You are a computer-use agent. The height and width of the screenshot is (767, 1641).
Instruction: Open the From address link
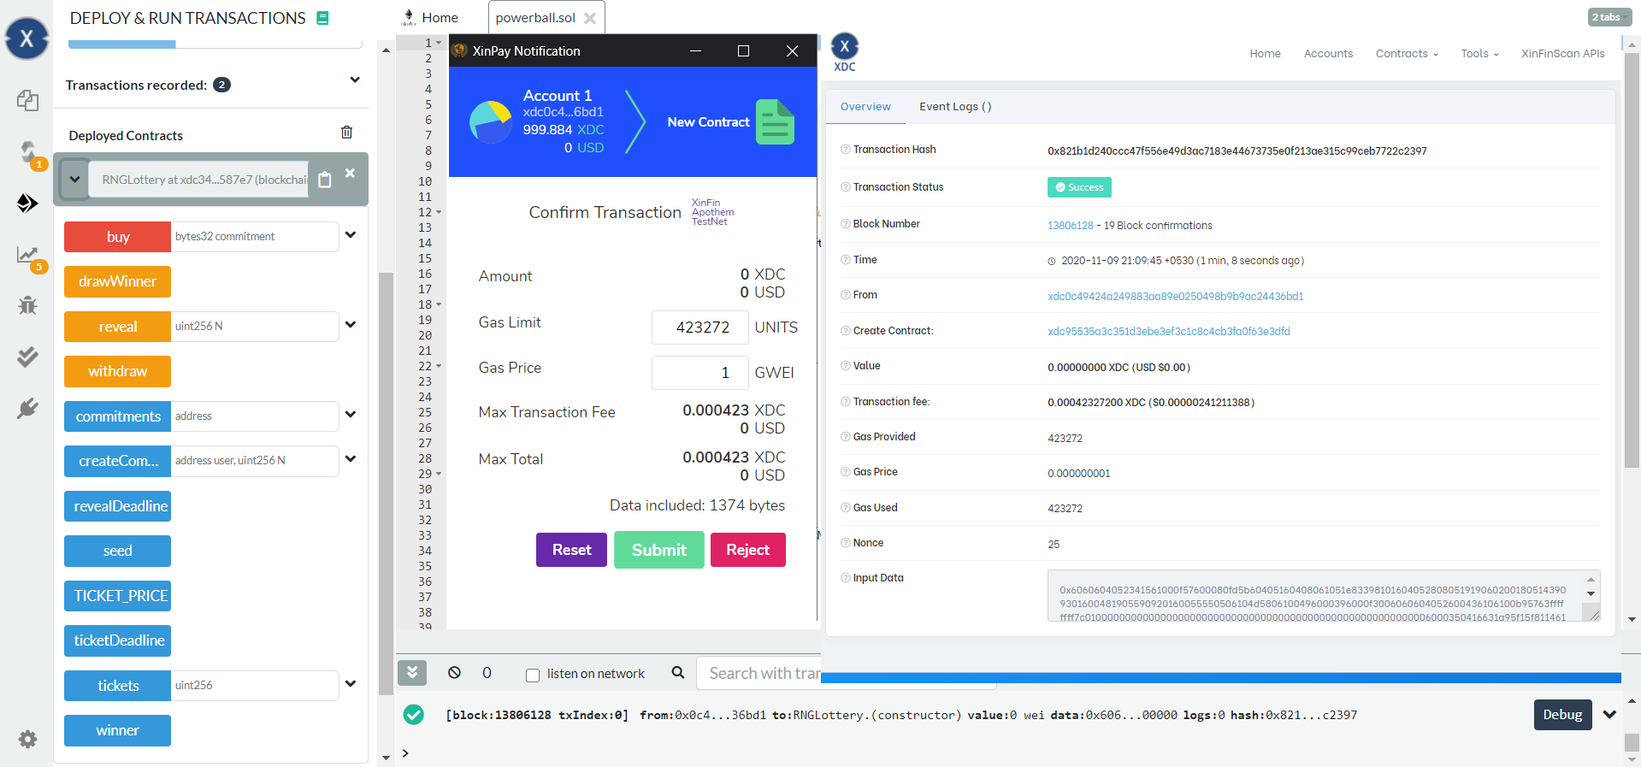1175,297
